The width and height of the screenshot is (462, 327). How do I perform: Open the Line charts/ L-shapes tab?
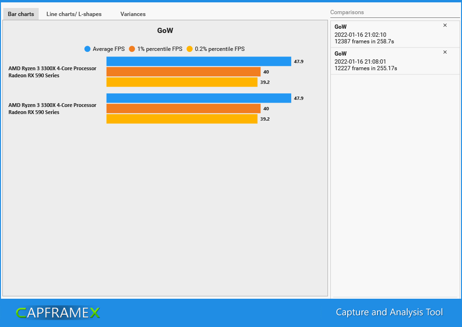click(x=74, y=14)
